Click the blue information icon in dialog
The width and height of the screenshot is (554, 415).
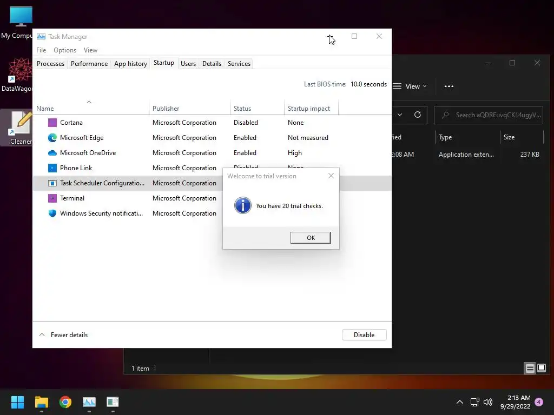243,205
